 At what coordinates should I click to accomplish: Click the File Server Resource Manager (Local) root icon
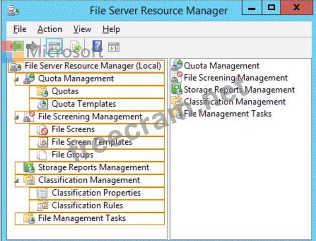pos(16,66)
